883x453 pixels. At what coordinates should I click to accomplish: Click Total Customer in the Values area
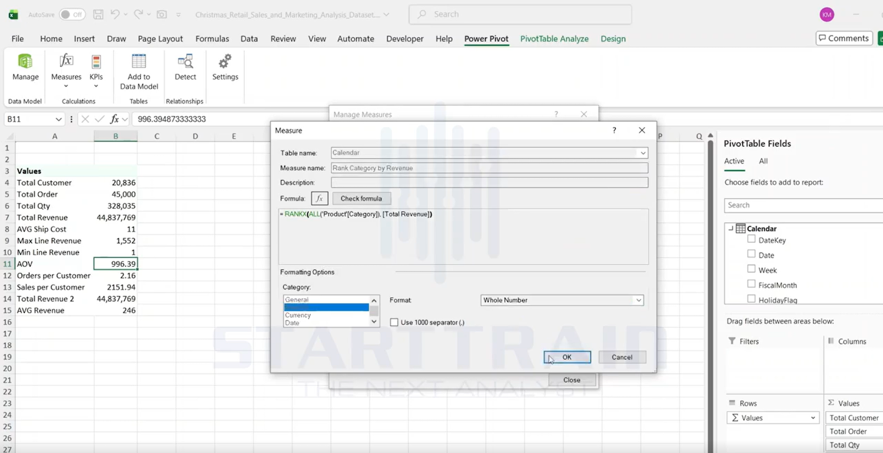pos(854,418)
